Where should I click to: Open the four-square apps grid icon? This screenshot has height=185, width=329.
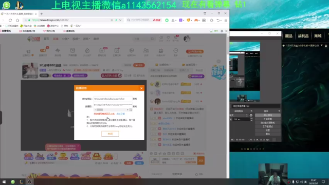coord(204,20)
